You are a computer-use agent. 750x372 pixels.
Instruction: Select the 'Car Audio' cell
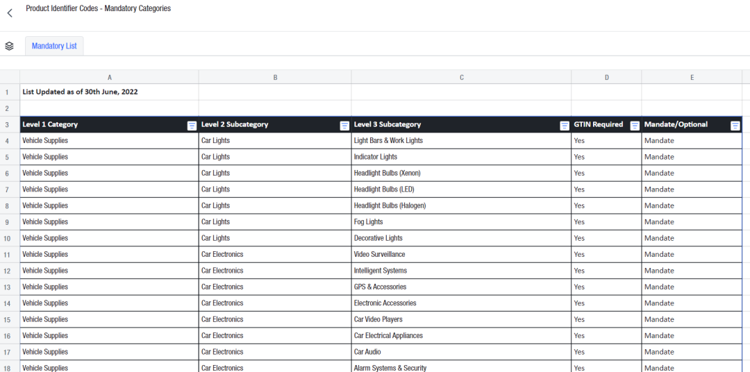[462, 352]
